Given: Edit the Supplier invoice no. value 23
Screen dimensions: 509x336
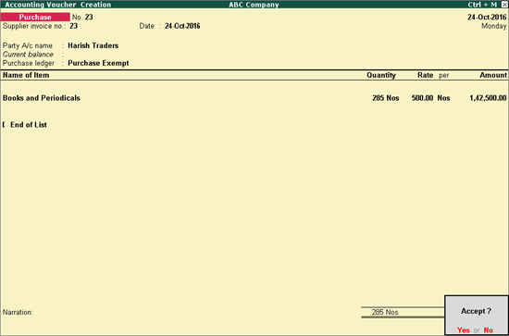Looking at the screenshot, I should [74, 26].
